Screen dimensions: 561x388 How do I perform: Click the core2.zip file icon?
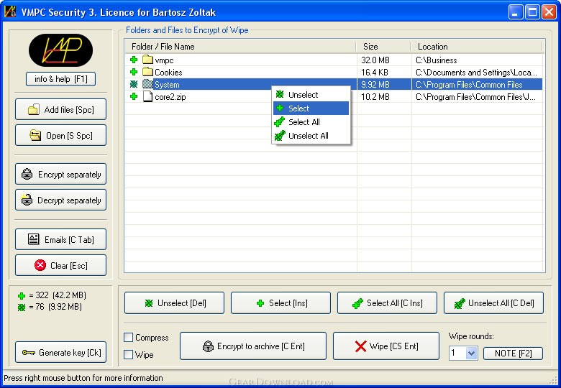(x=147, y=97)
